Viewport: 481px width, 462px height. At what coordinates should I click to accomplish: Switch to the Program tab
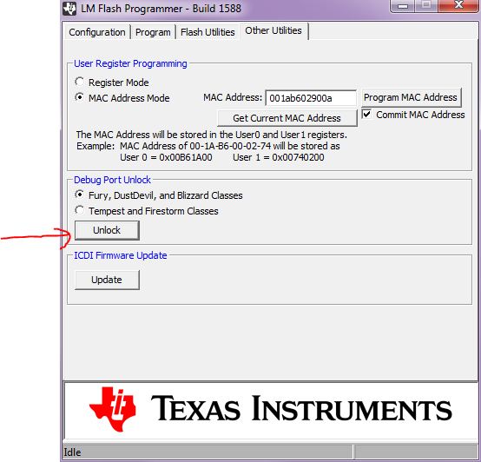153,32
